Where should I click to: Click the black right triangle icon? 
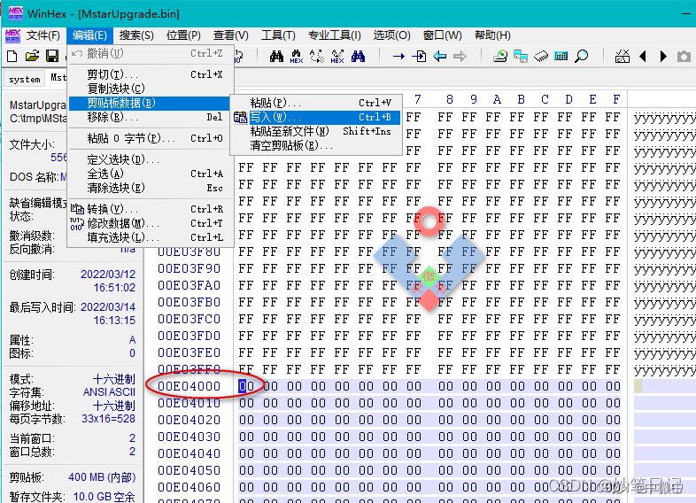tap(663, 56)
